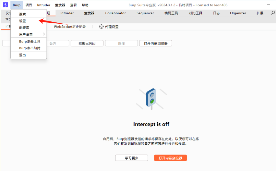This screenshot has width=276, height=171.
Task: Click the proxy settings gear icon
Action: pyautogui.click(x=101, y=27)
